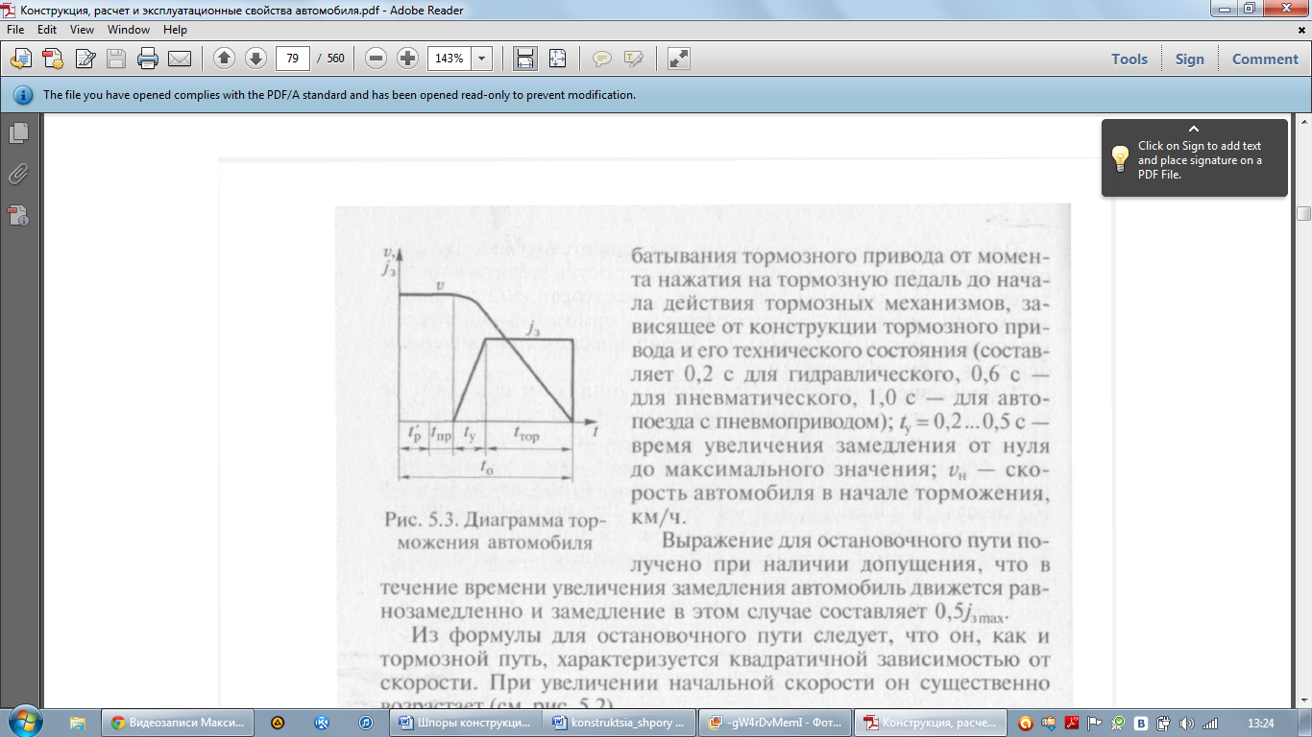Viewport: 1312px width, 737px height.
Task: Collapse the Sign tooltip using its chevron
Action: pos(1194,129)
